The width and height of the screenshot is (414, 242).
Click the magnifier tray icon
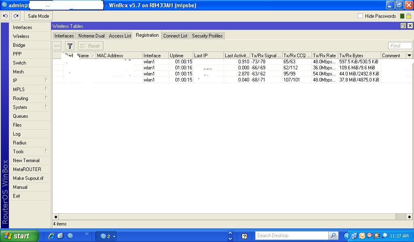[384, 236]
